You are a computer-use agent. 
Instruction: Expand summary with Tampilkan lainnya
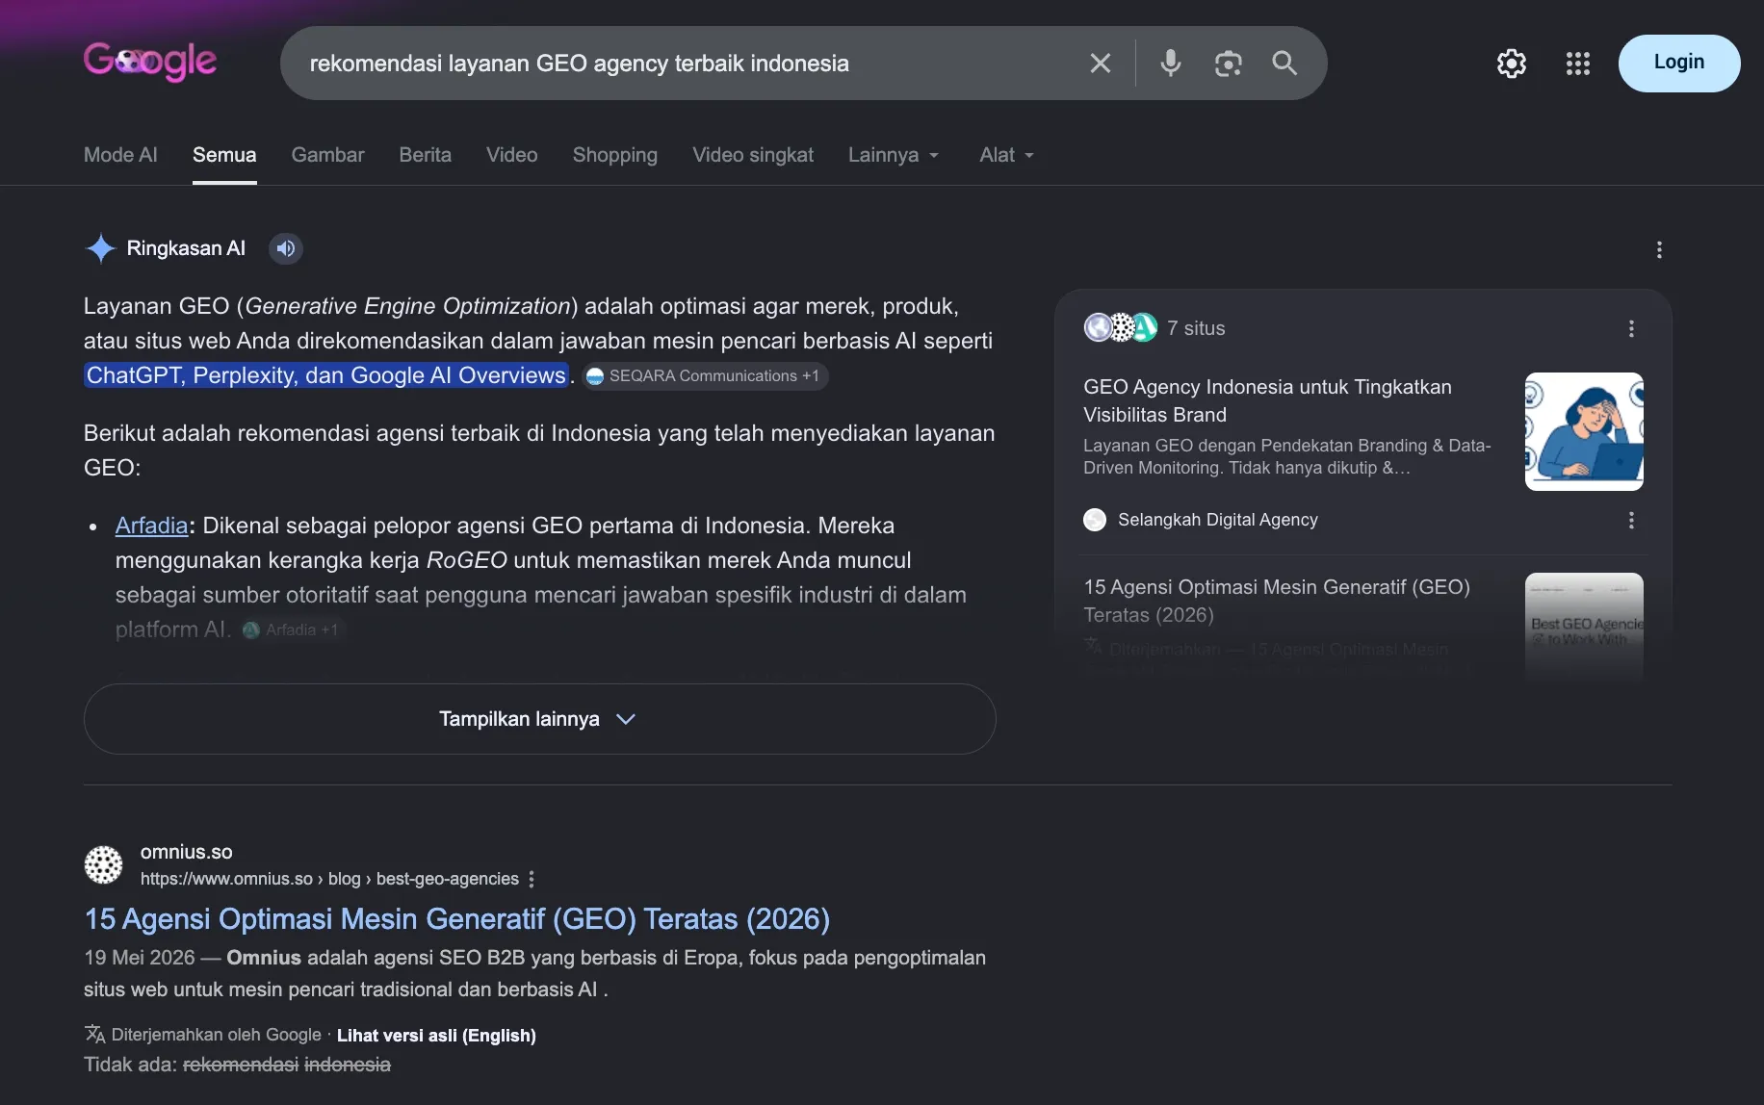[x=539, y=719]
